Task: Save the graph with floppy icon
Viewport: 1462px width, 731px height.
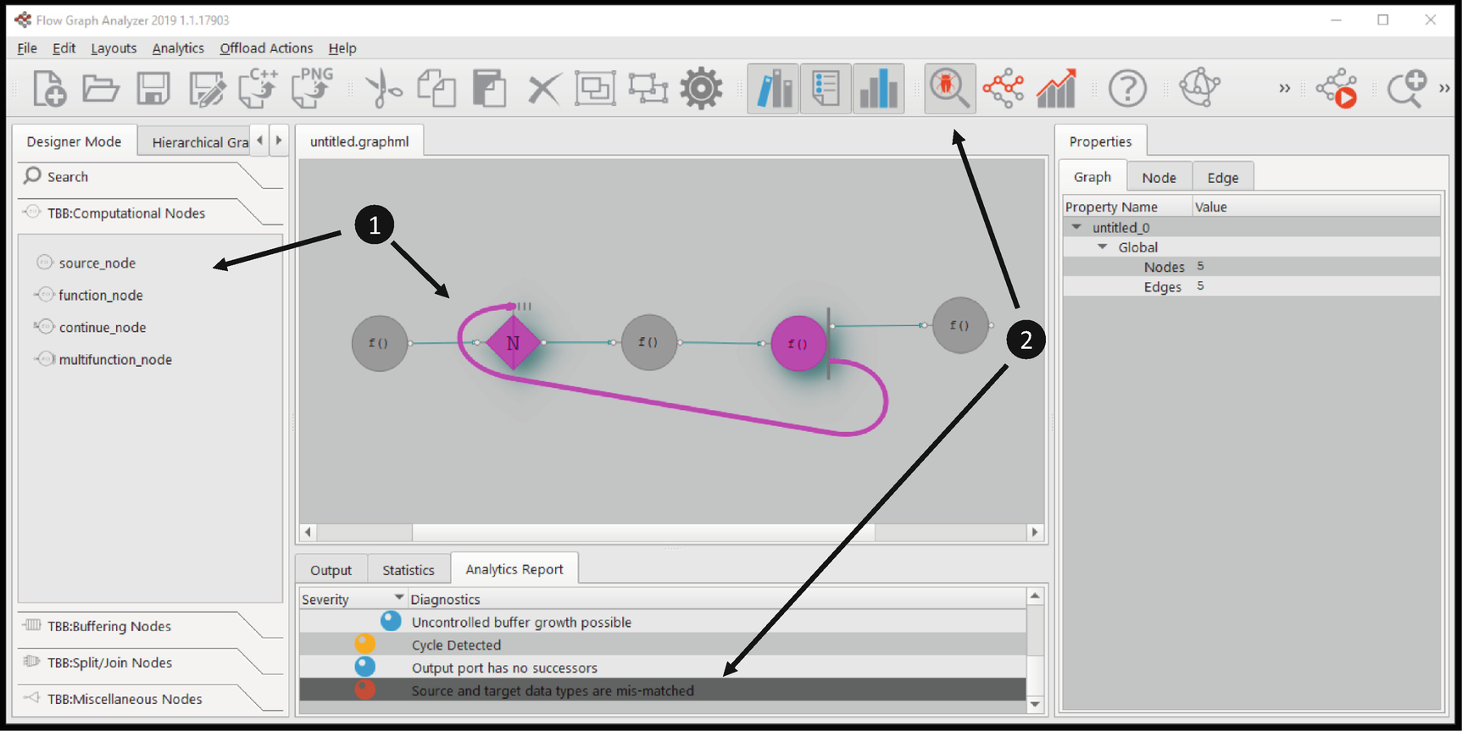Action: pos(153,88)
